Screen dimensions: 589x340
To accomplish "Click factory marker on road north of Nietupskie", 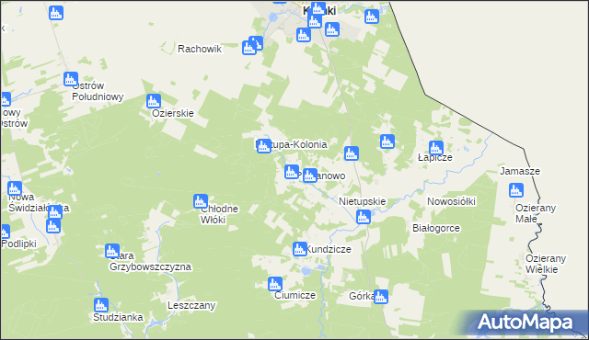I will [352, 153].
